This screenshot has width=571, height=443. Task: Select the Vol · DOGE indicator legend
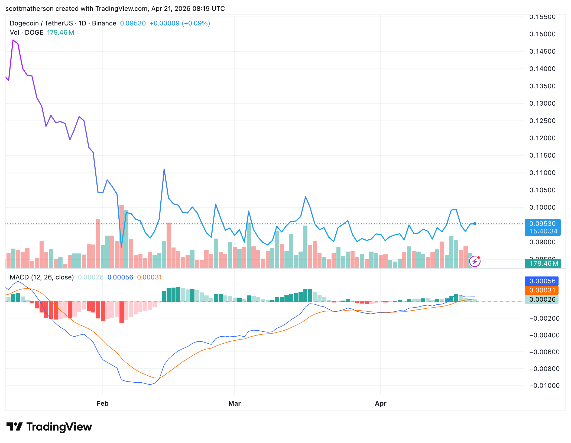pyautogui.click(x=27, y=32)
